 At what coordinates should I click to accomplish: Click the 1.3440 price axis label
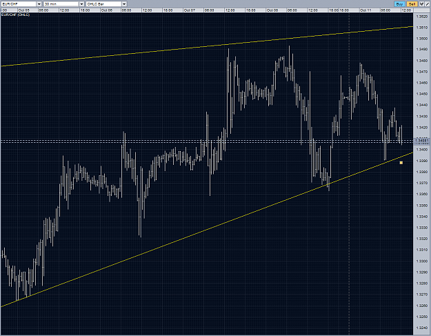pyautogui.click(x=422, y=105)
